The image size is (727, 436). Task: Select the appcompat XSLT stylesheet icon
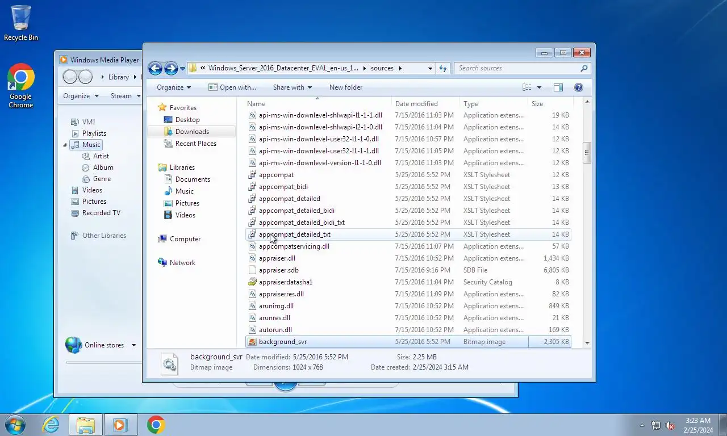pyautogui.click(x=253, y=175)
